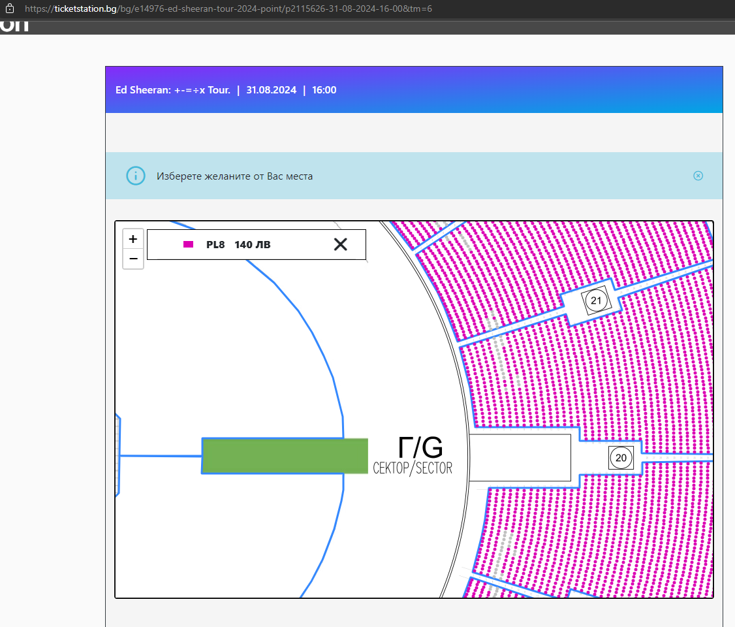
Task: Close the PL8 price legend
Action: (340, 244)
